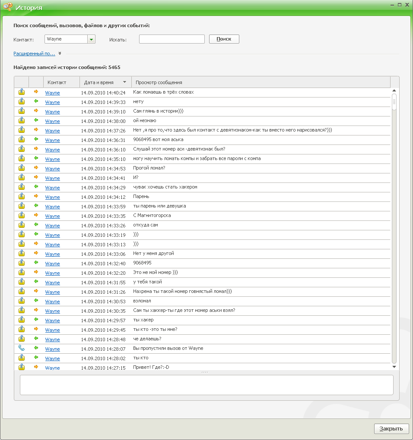
Task: Click incoming arrow for 'взломал' row
Action: [36, 301]
